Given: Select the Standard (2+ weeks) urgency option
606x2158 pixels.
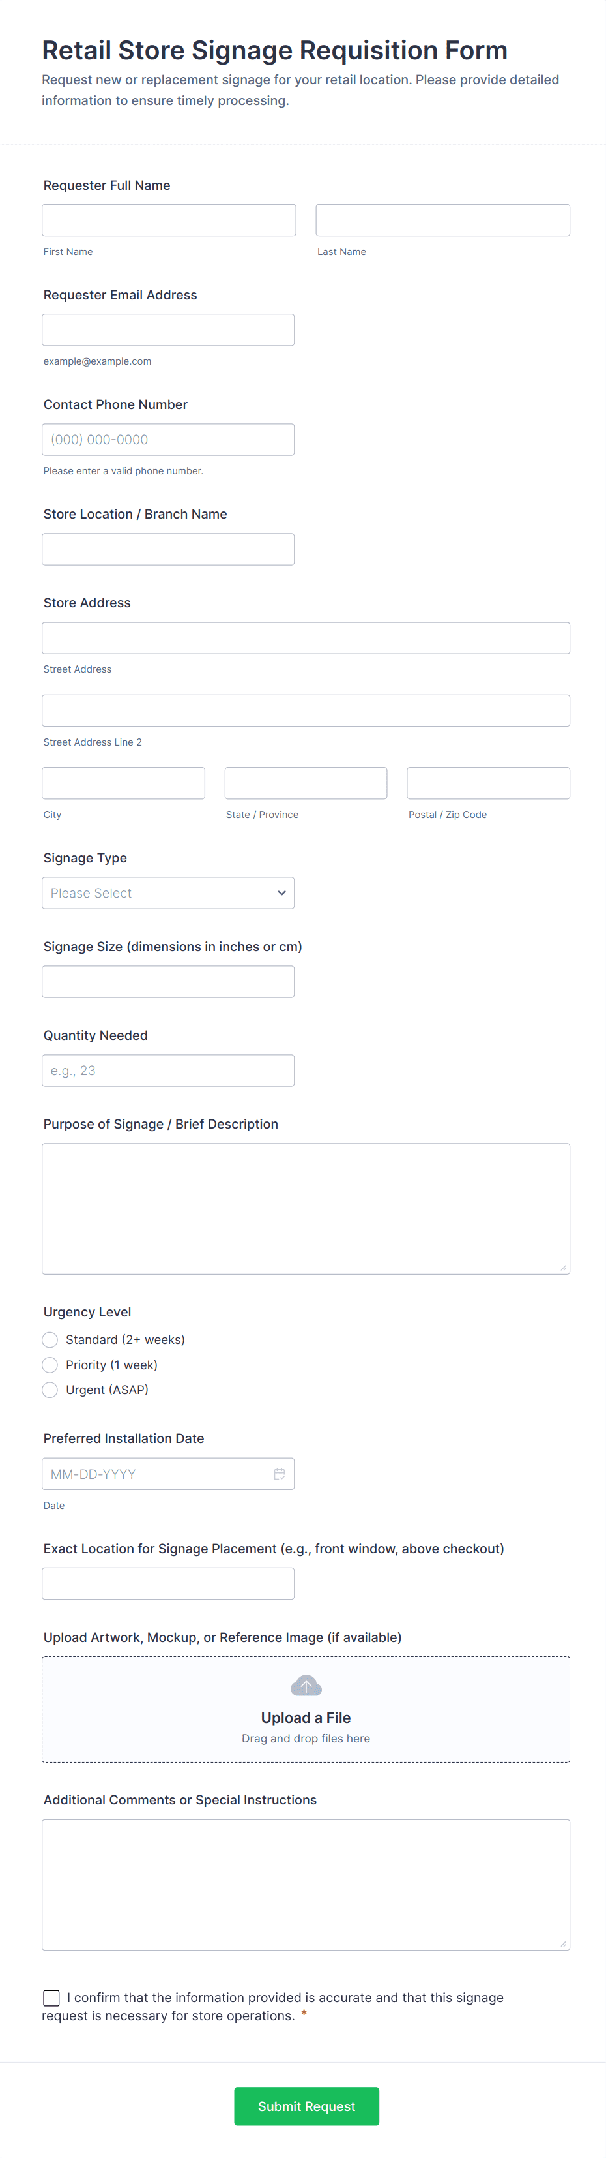Looking at the screenshot, I should (x=50, y=1339).
